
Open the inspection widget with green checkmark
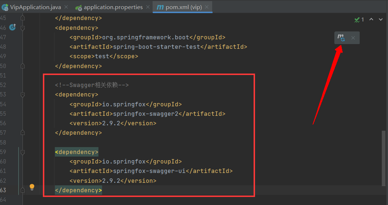click(359, 20)
